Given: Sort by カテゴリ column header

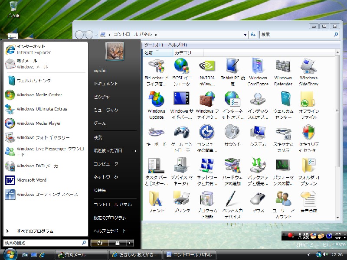Looking at the screenshot, I should [x=188, y=52].
